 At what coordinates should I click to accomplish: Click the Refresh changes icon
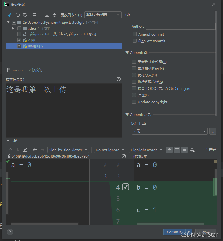25,15
